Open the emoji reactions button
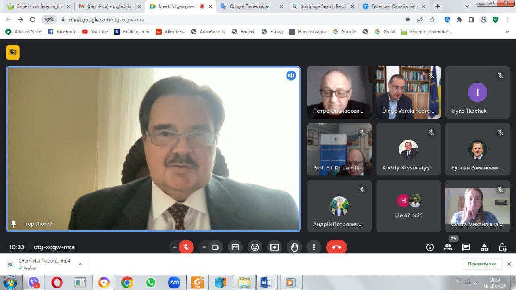 (x=255, y=247)
